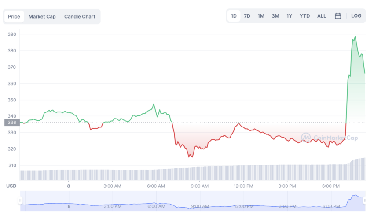
Task: Grab the left range slider handle
Action: click(20, 200)
